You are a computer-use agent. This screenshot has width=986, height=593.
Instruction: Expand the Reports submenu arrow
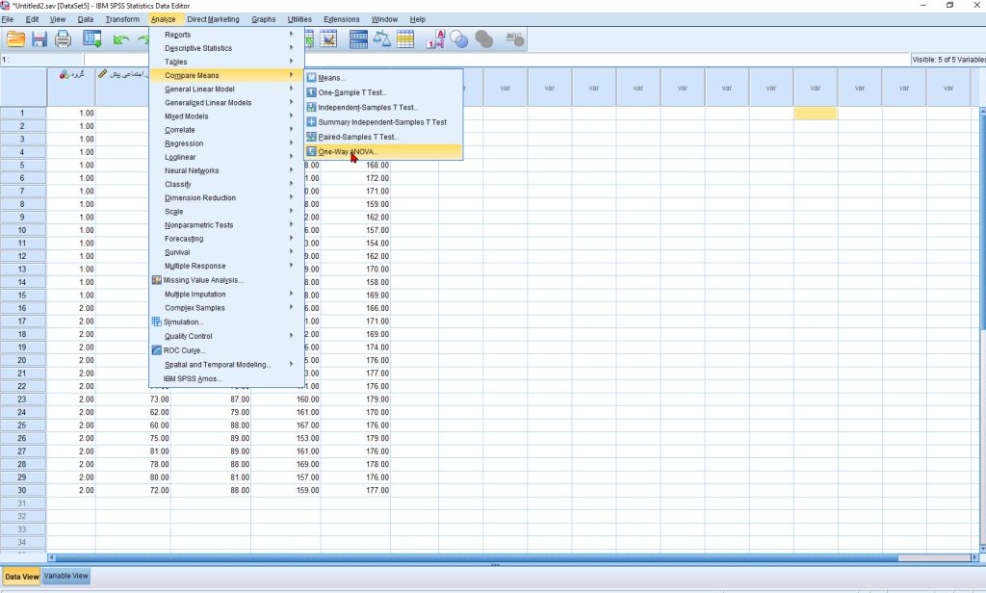point(291,34)
